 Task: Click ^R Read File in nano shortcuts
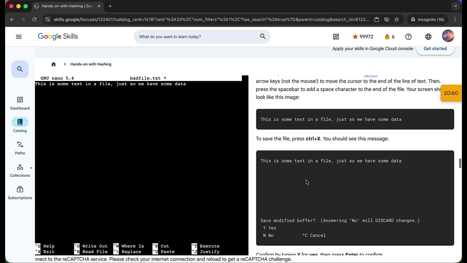click(91, 252)
